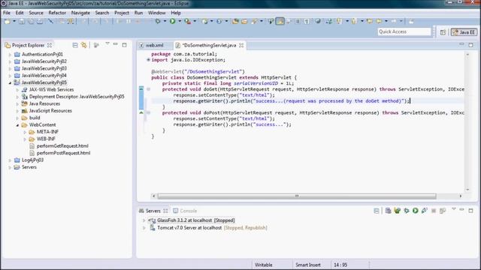
Task: Expand JAX-WS Web Services node
Action: (17, 90)
